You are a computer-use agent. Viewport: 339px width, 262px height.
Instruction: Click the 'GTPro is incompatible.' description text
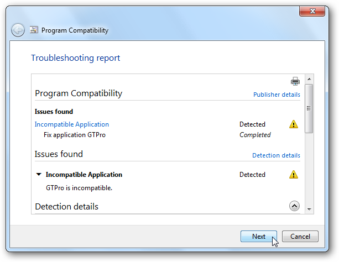[x=79, y=188]
